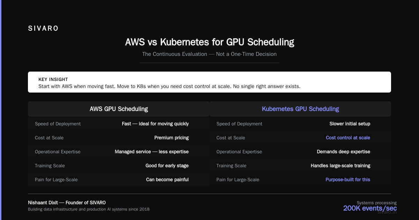This screenshot has width=419, height=220.
Task: Click the 'Cost control at scale' value
Action: click(x=348, y=138)
